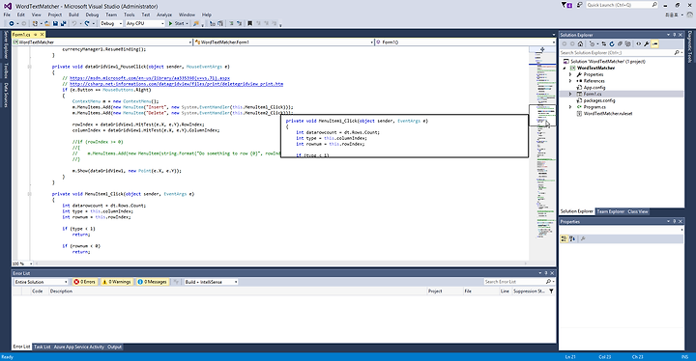Screen dimensions: 696x361
Task: Open the 100 % zoom dropdown
Action: pos(21,264)
